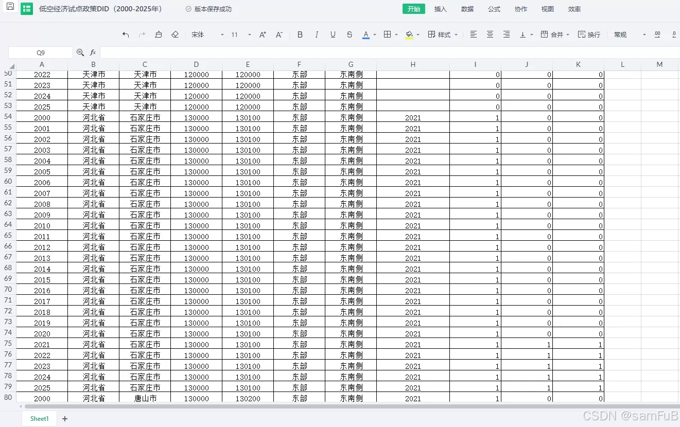The height and width of the screenshot is (427, 680).
Task: Open the 公式 tab
Action: [x=494, y=9]
